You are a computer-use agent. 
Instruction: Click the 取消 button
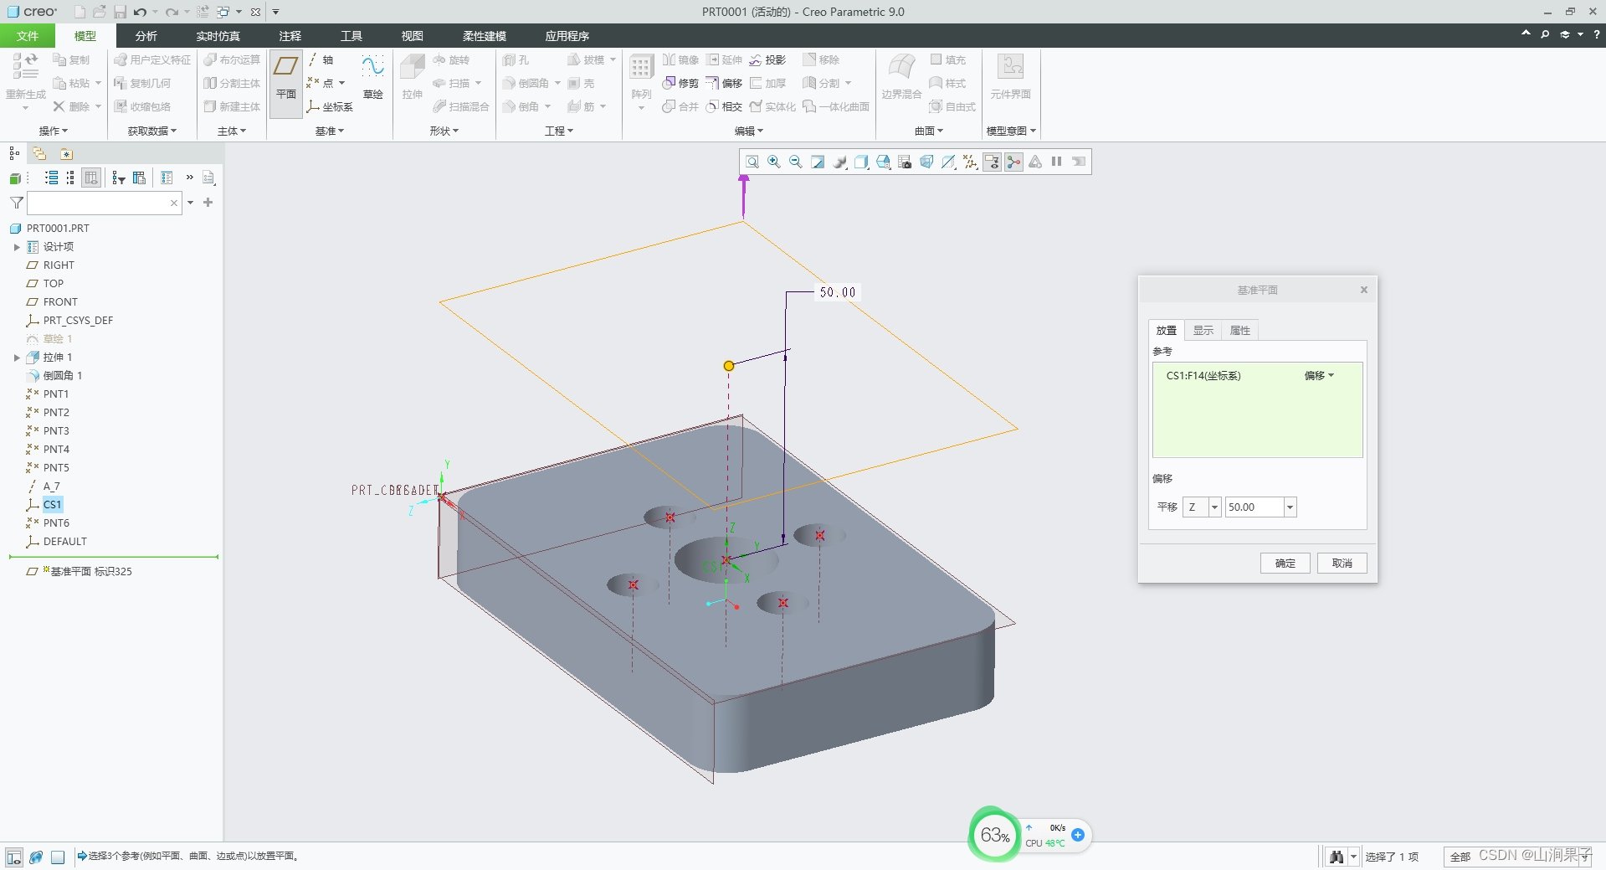pos(1342,564)
